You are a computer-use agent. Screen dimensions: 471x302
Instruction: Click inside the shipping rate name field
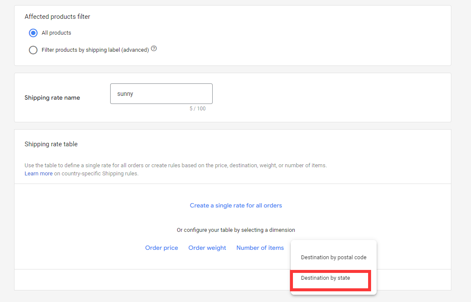[161, 93]
